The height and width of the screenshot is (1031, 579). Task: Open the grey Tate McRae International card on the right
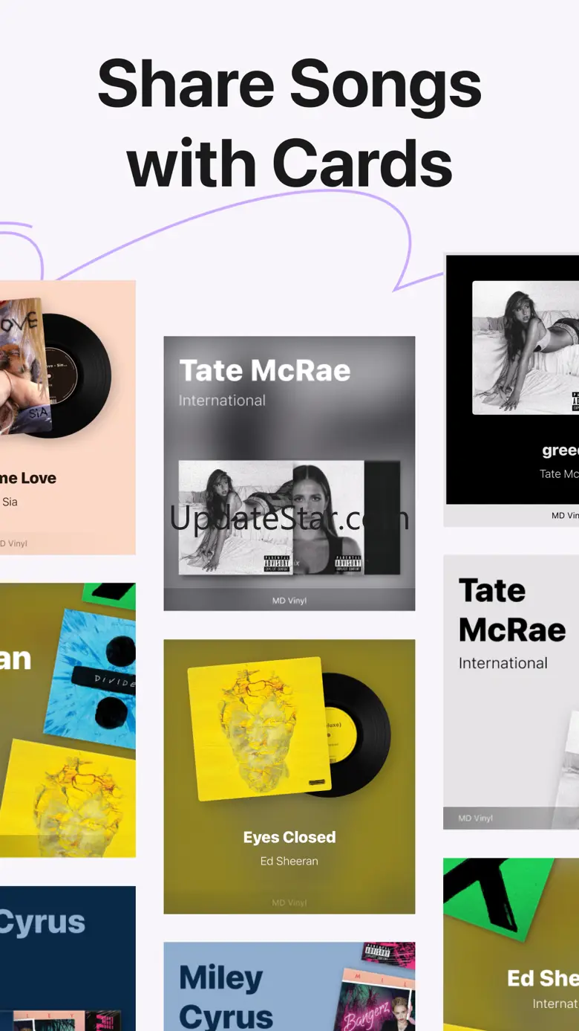511,692
